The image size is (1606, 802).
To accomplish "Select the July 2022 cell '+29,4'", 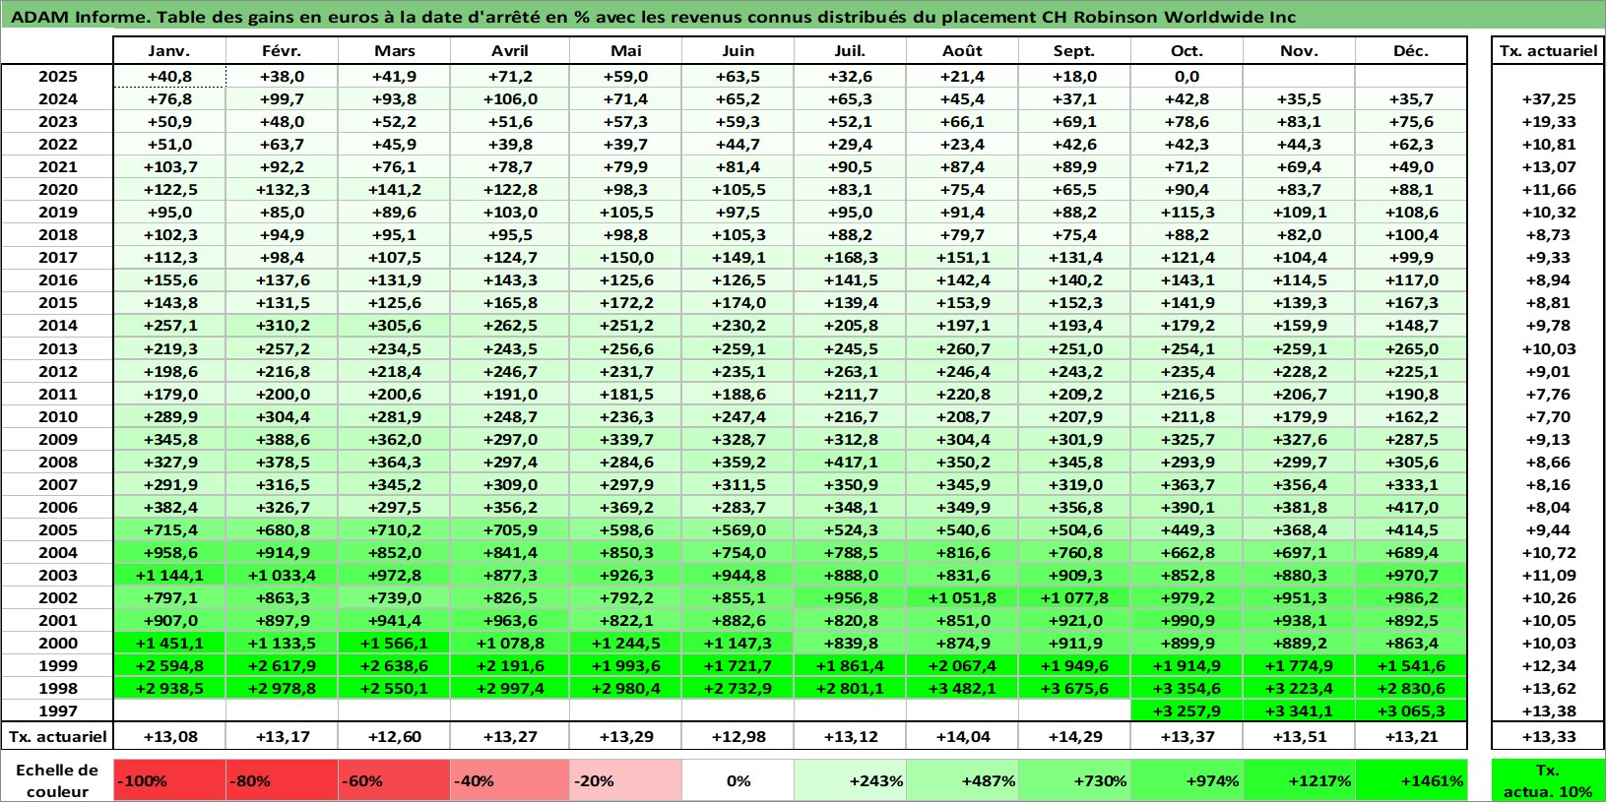I will [x=850, y=144].
